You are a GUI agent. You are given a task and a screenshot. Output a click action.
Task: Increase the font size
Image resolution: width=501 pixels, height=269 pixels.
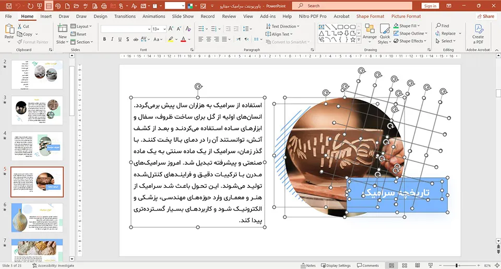pyautogui.click(x=171, y=29)
